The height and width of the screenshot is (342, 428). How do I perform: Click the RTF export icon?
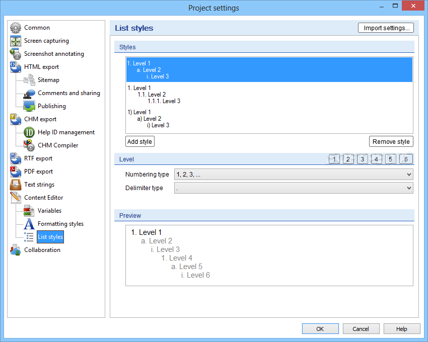click(16, 158)
